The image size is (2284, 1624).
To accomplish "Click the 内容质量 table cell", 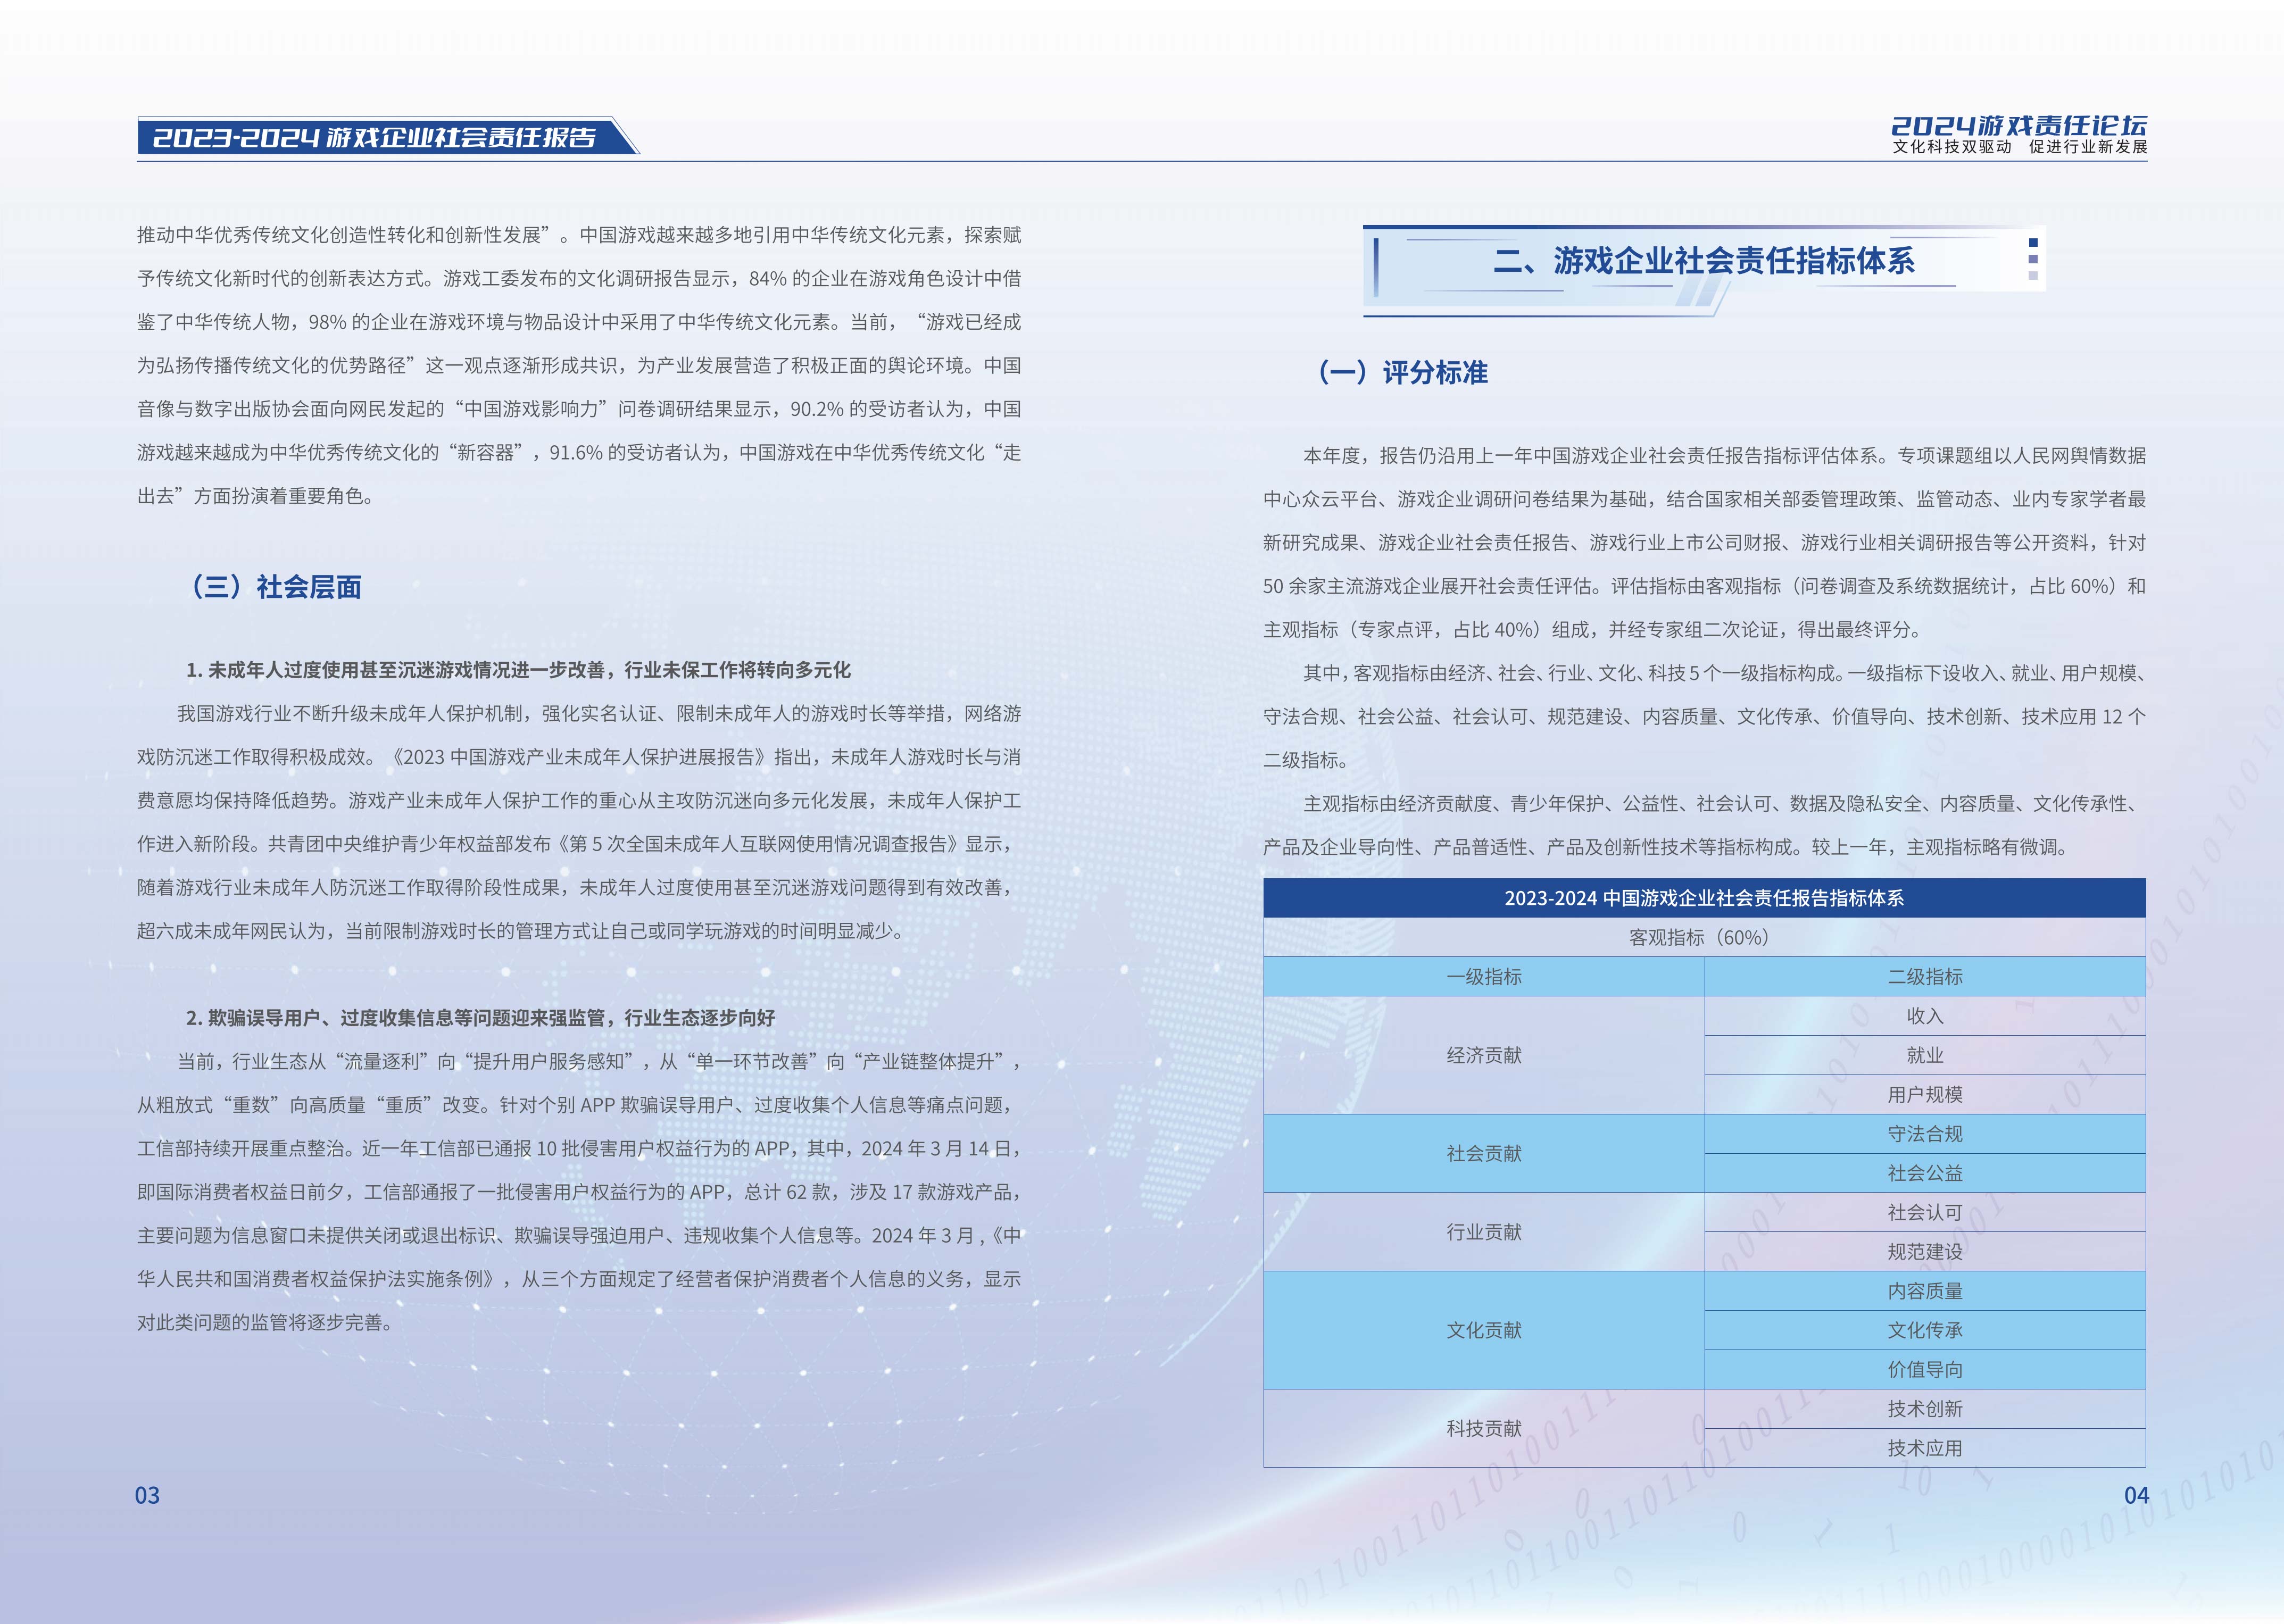I will coord(1925,1291).
